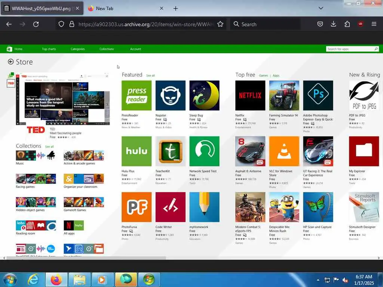383x287 pixels.
Task: Open the Firefox application menu
Action: pyautogui.click(x=374, y=24)
